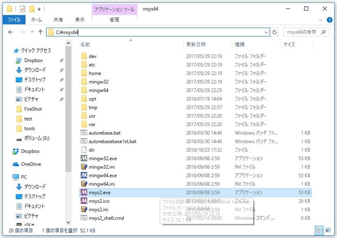Click the usr folder icon

(x=84, y=116)
